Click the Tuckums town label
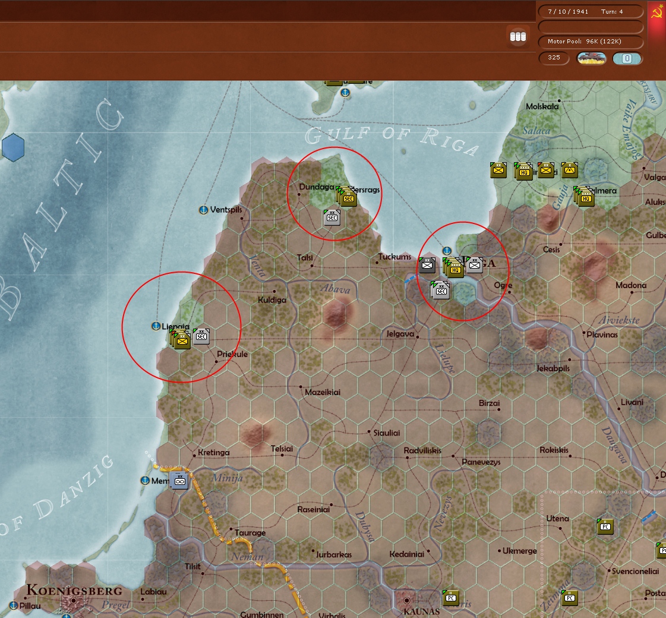Viewport: 666px width, 618px height. [x=394, y=257]
